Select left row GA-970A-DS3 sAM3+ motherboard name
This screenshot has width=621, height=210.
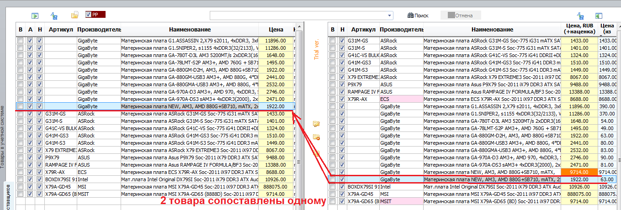[x=189, y=99]
